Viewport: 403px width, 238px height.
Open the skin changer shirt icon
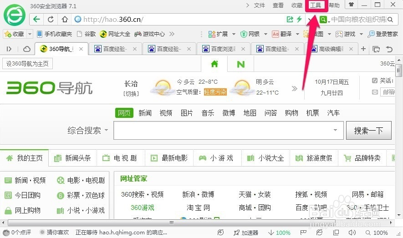tap(351, 5)
